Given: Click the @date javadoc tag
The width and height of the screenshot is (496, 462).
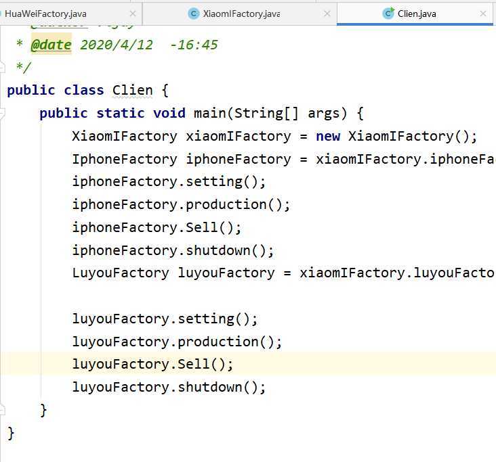Looking at the screenshot, I should [x=51, y=45].
